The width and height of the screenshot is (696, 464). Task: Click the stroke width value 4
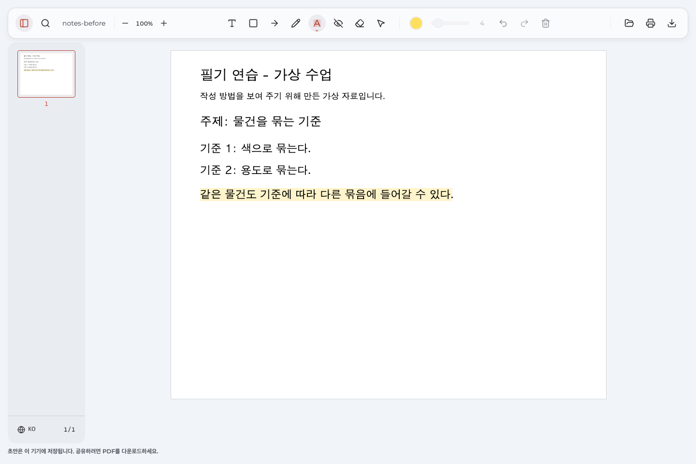[x=482, y=23]
